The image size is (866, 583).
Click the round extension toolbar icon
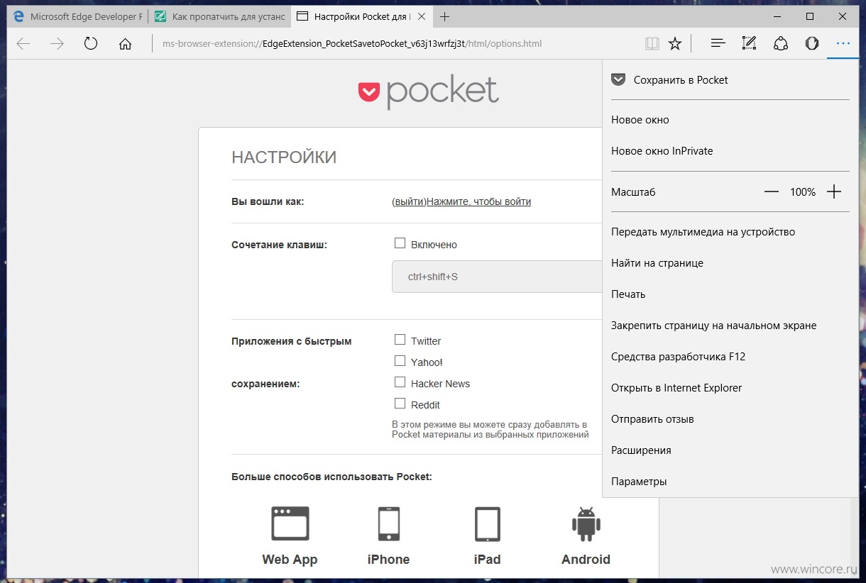(x=812, y=44)
